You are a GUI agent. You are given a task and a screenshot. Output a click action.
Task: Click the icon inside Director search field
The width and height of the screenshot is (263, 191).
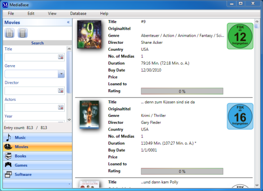tap(61, 91)
